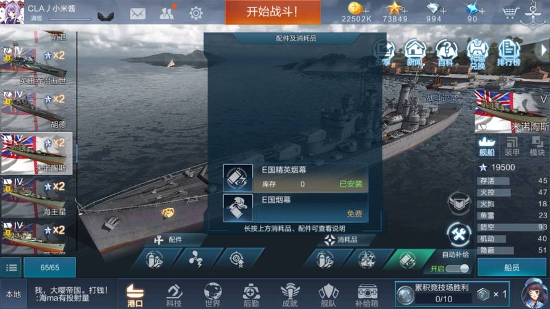The height and width of the screenshot is (309, 550).
Task: Open the mail envelope icon
Action: click(x=137, y=14)
